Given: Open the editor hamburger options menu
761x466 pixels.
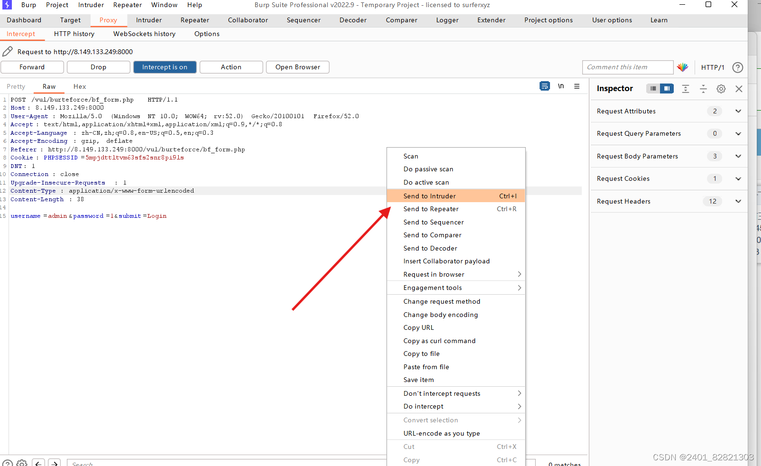Looking at the screenshot, I should 577,86.
